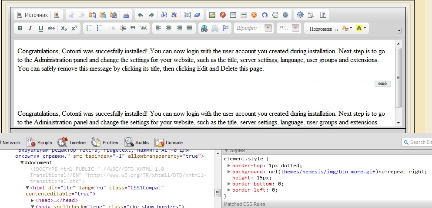Toggle bold formatting
Image resolution: width=432 pixels, height=208 pixels.
coord(20,28)
